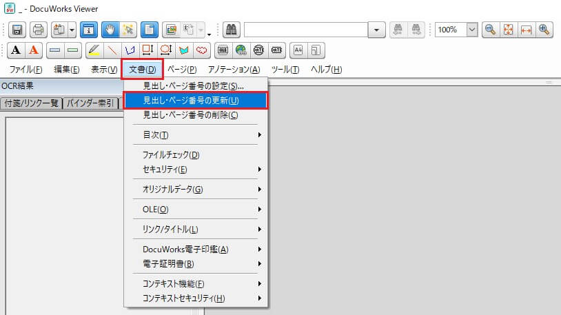Click the paste-from-clipboard toolbar icon
The width and height of the screenshot is (561, 315).
(x=59, y=30)
